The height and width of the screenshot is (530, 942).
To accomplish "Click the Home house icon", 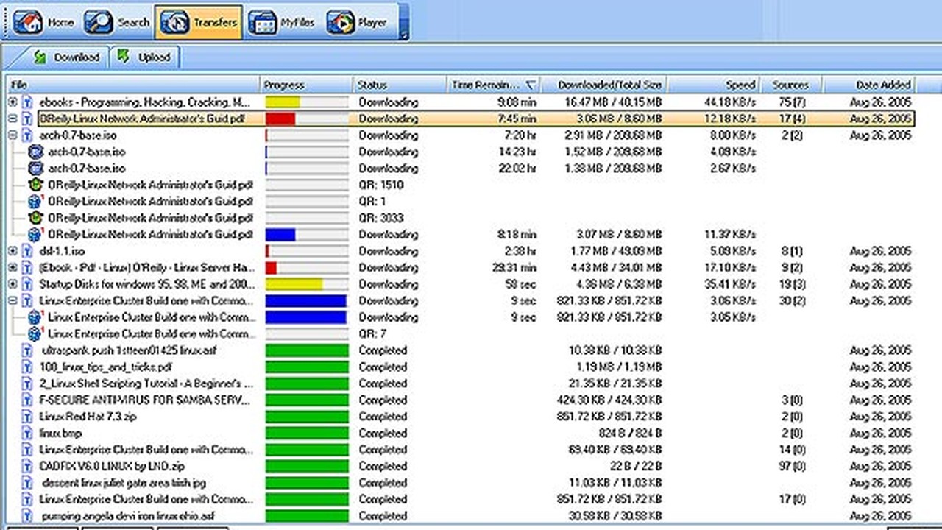I will (28, 22).
